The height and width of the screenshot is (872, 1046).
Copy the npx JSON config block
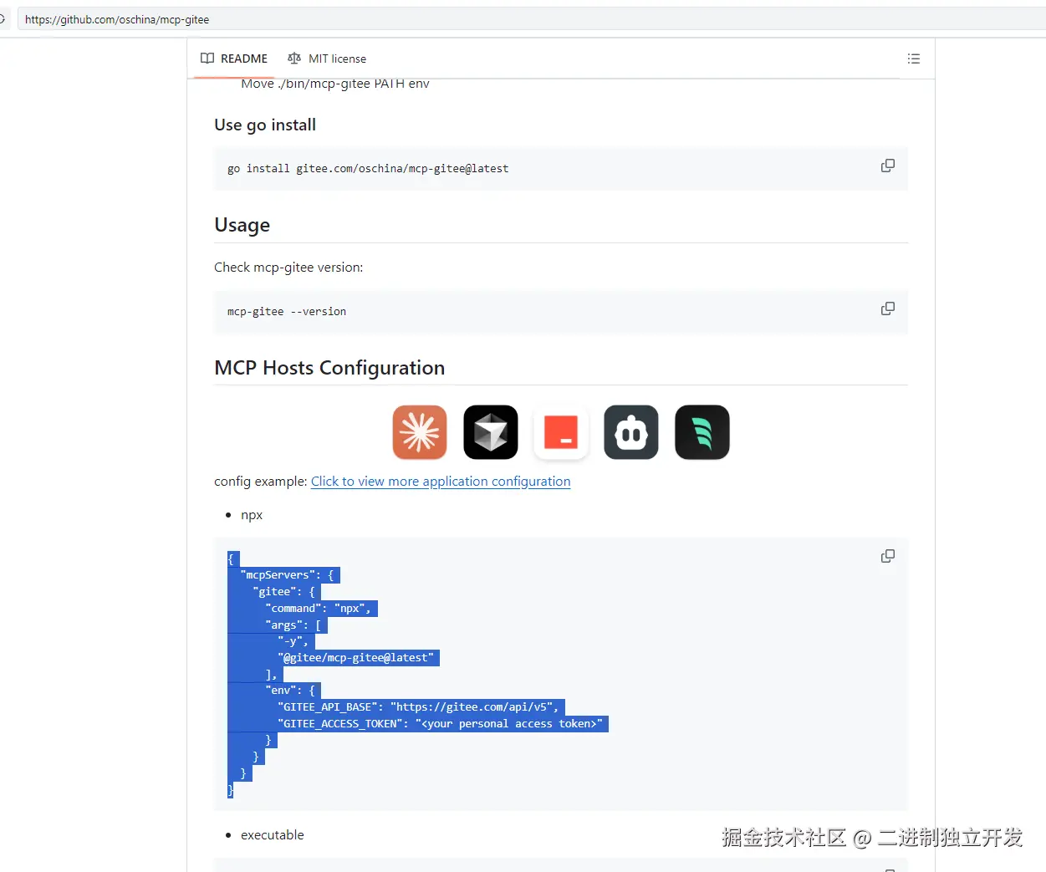[x=888, y=556]
